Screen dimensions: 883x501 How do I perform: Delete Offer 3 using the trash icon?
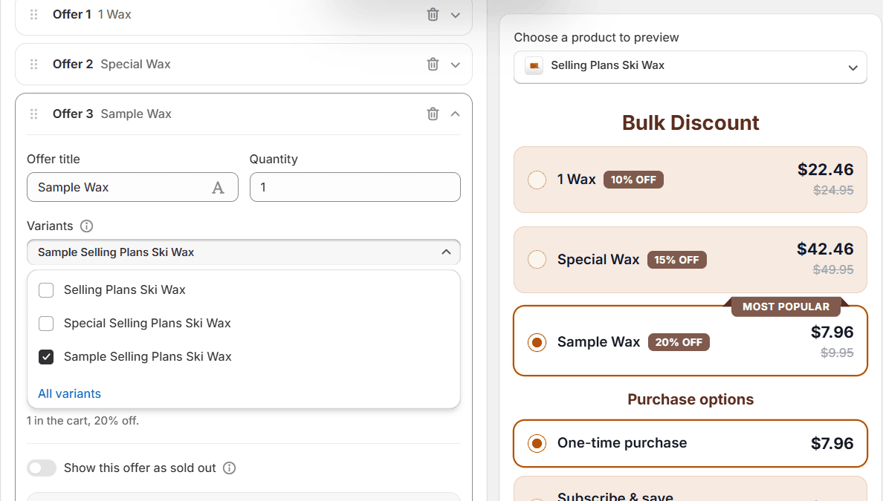[433, 114]
